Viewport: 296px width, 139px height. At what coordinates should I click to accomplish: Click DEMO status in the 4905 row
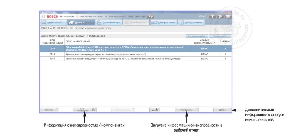pos(204,59)
